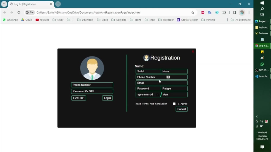Screen dimensions: 271x152
Task: Click the red X close icon on form
Action: coord(193,52)
